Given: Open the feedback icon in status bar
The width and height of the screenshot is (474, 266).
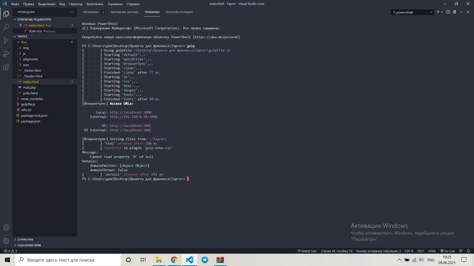Looking at the screenshot, I should tap(461, 251).
